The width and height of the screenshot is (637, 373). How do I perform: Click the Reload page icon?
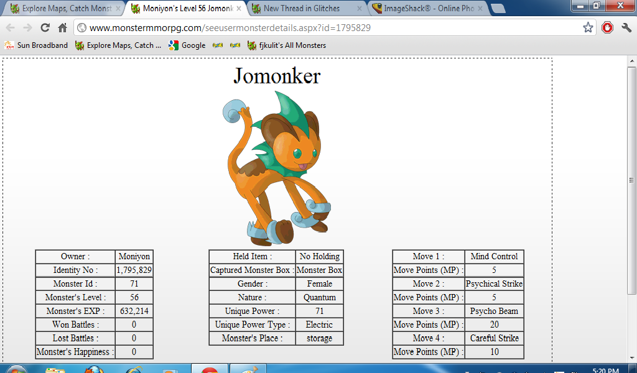45,28
